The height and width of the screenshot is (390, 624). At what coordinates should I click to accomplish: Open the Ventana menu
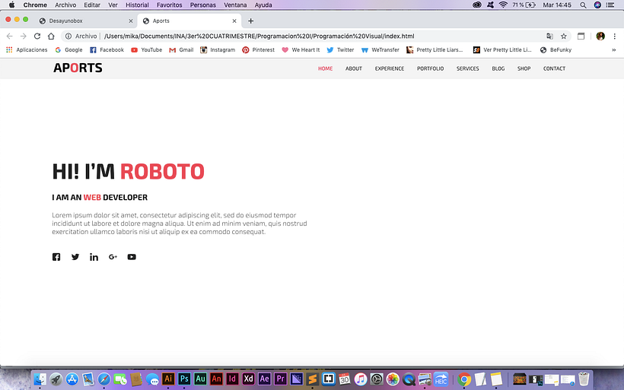click(x=235, y=5)
